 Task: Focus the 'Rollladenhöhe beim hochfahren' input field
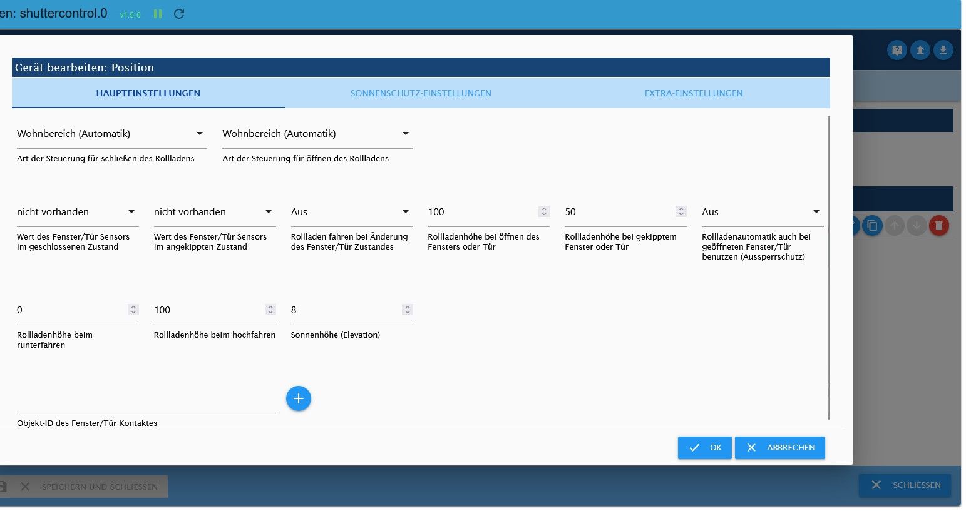coord(215,310)
